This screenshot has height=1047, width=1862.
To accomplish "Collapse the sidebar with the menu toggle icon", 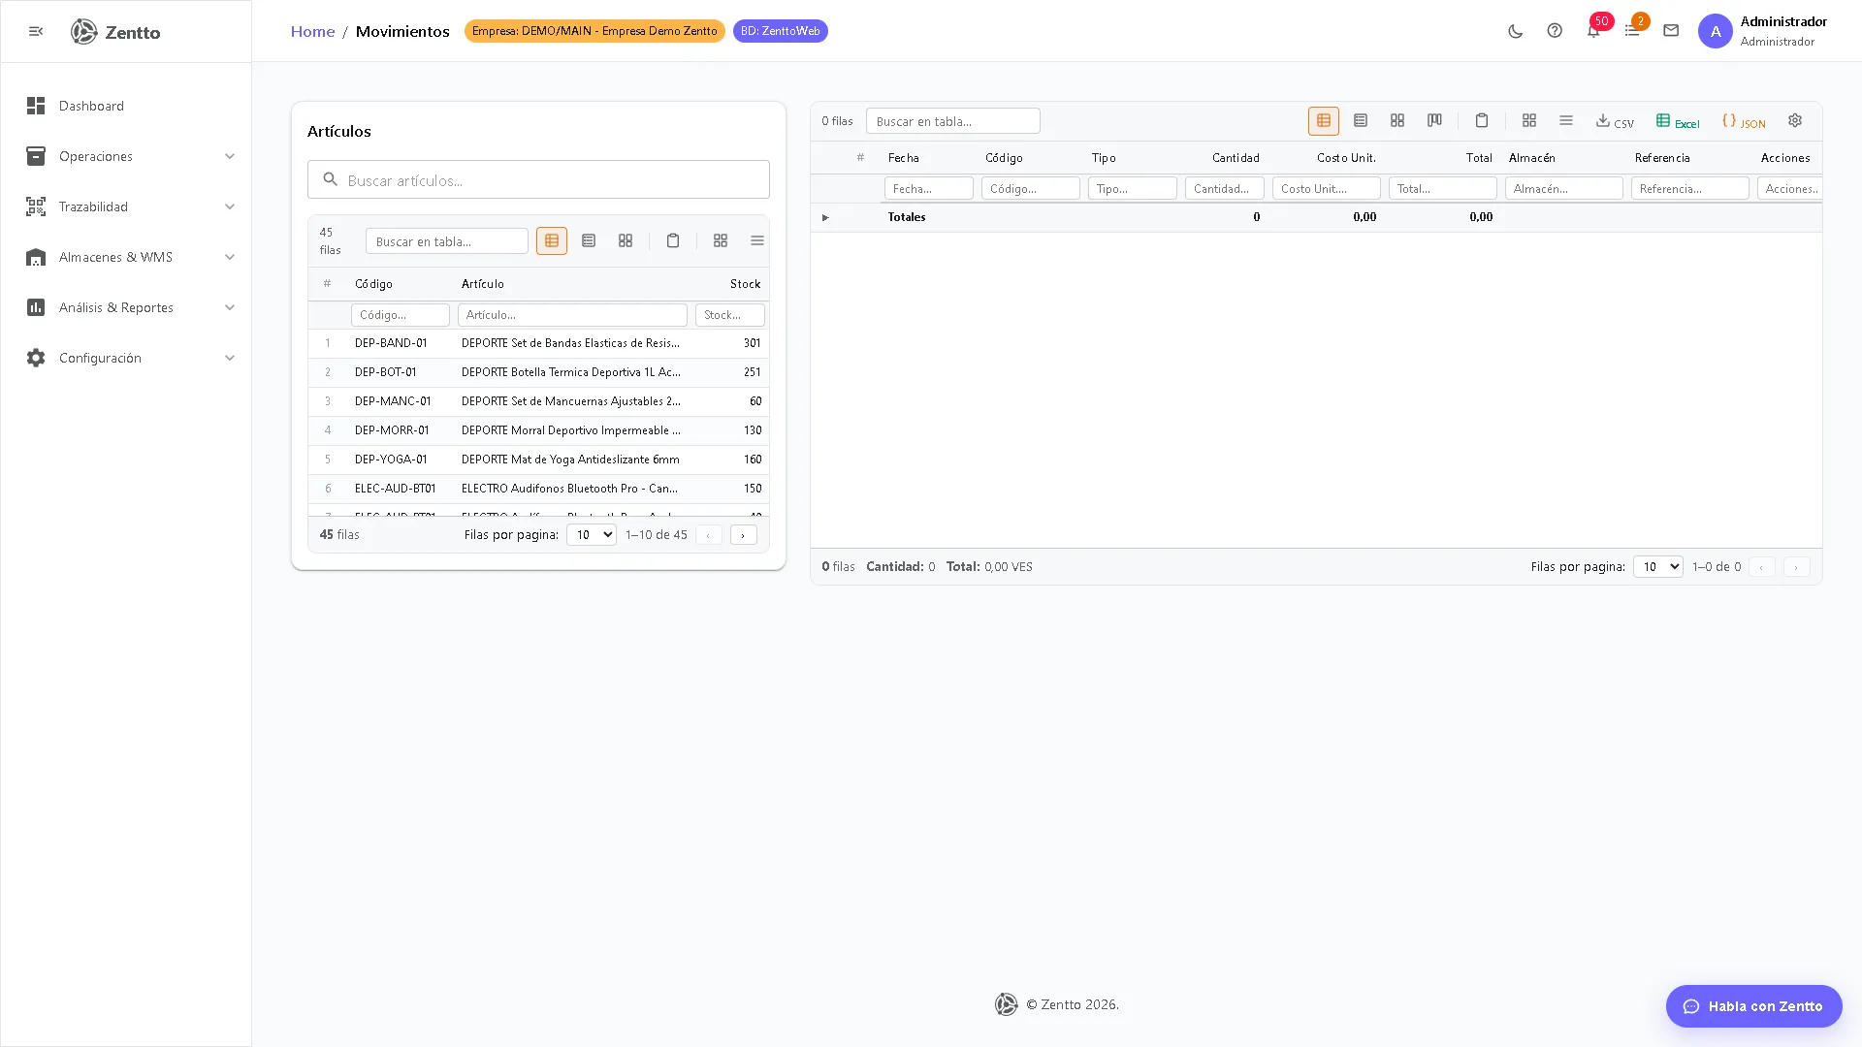I will 36,31.
